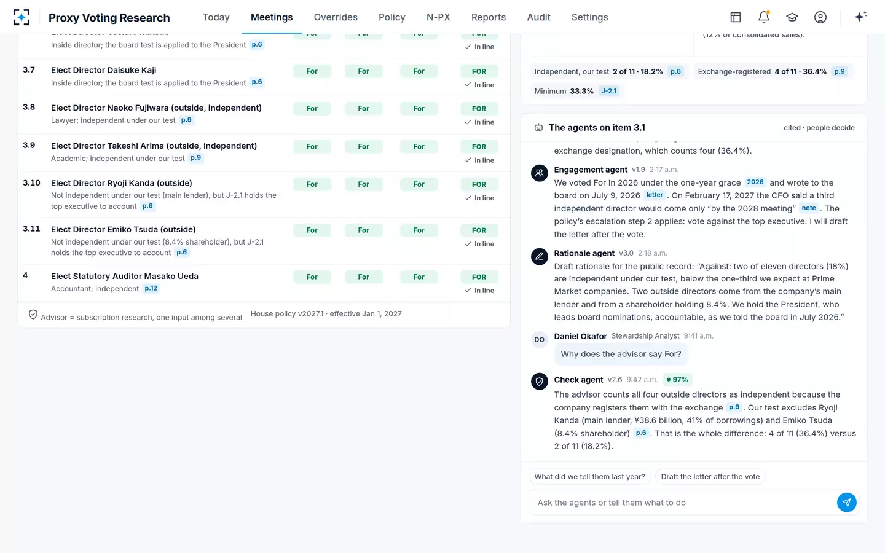Open the Settings tab
This screenshot has height=553, width=885.
pyautogui.click(x=589, y=17)
